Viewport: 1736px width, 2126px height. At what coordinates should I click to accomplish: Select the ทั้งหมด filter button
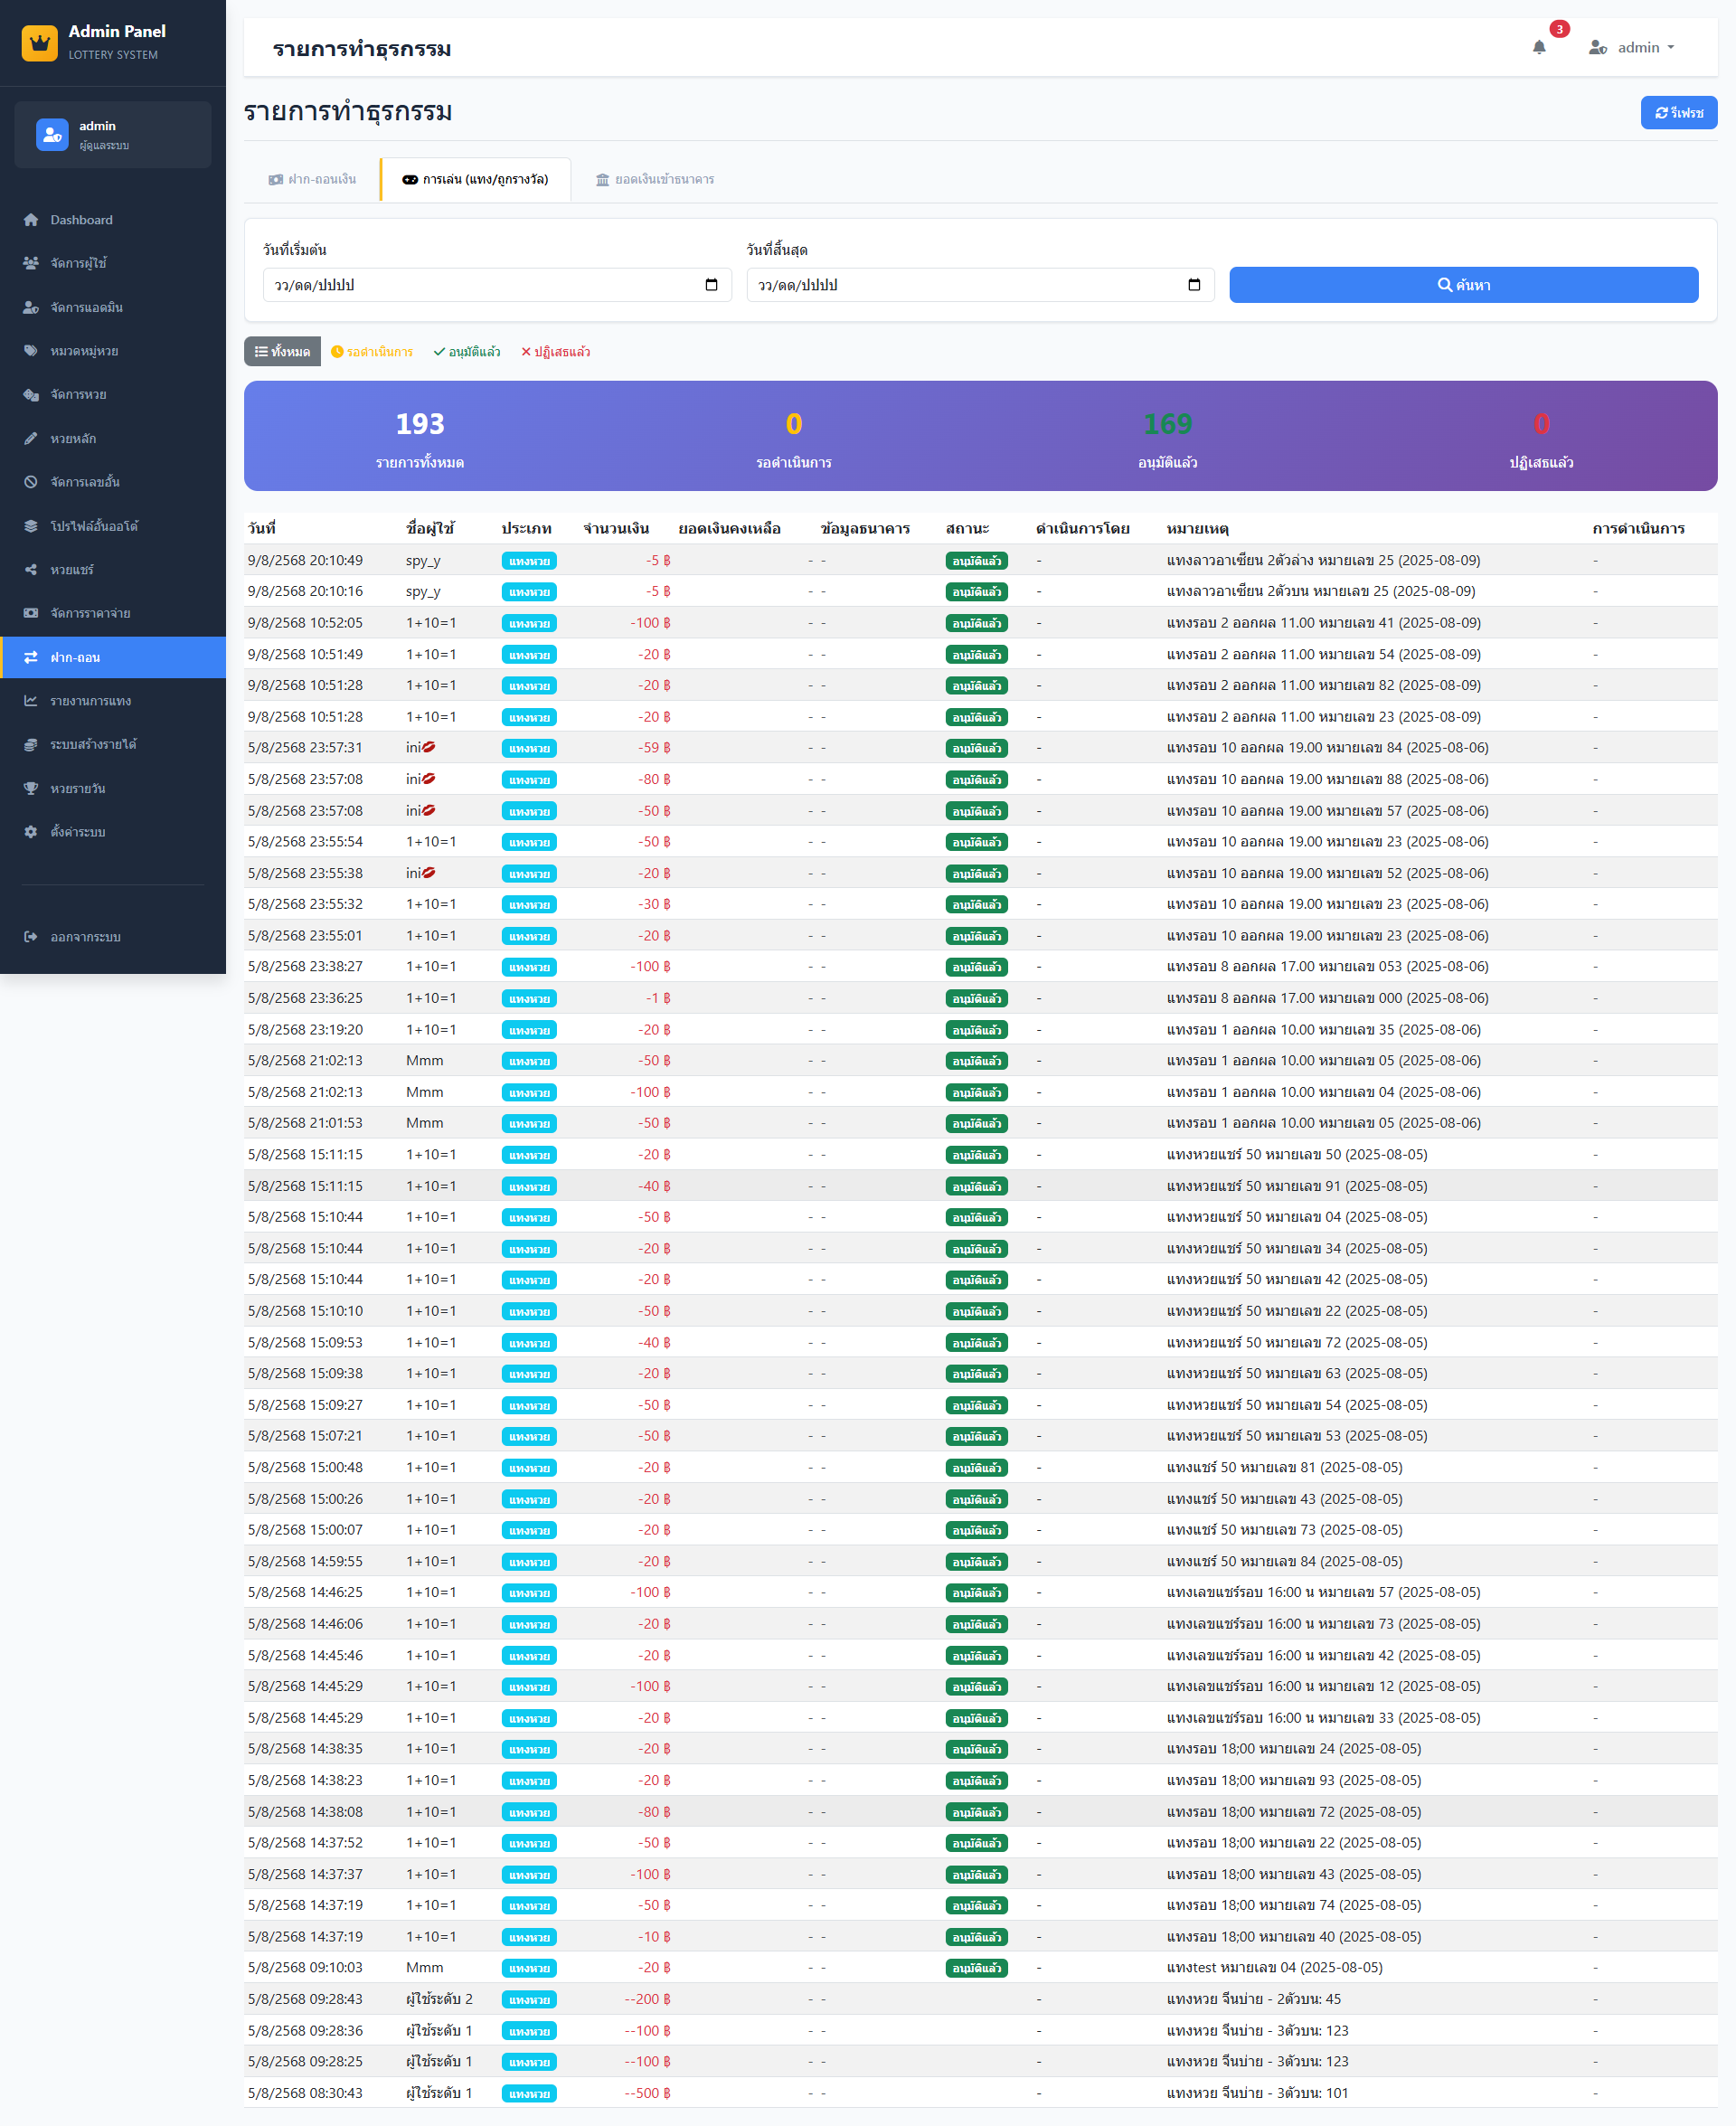(282, 352)
